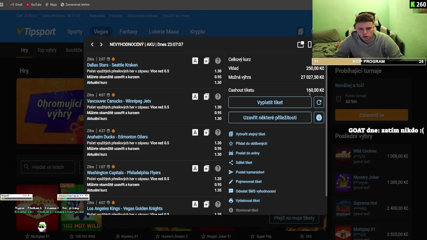Click Přejít na moje tikety button
Image resolution: width=427 pixels, height=240 pixels.
294,218
